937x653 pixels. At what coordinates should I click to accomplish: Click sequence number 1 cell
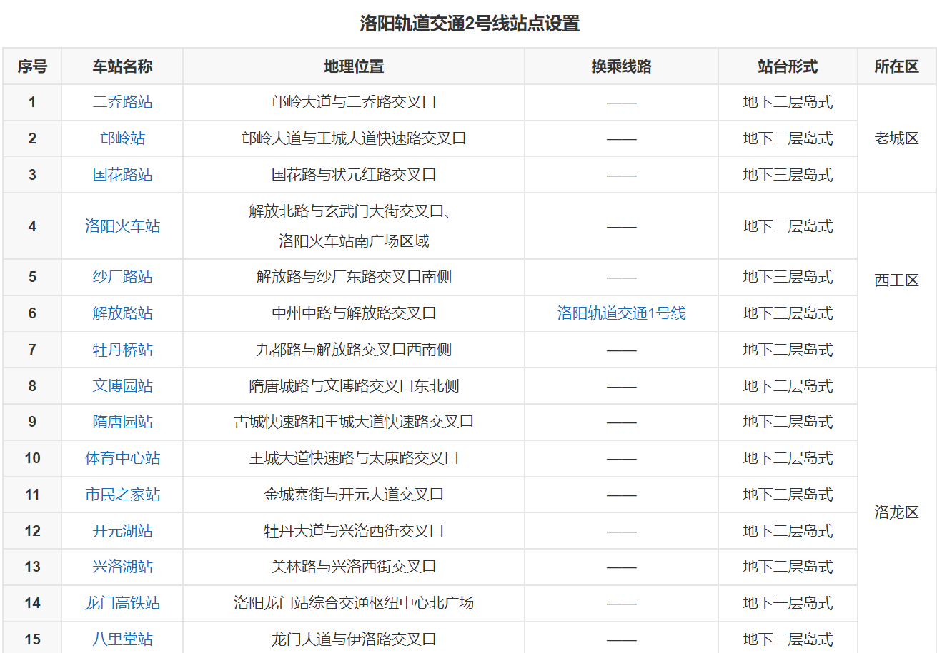pyautogui.click(x=32, y=102)
